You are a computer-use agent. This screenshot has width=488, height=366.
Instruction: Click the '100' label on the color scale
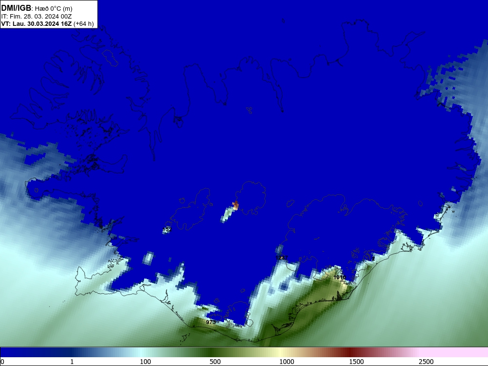point(145,362)
